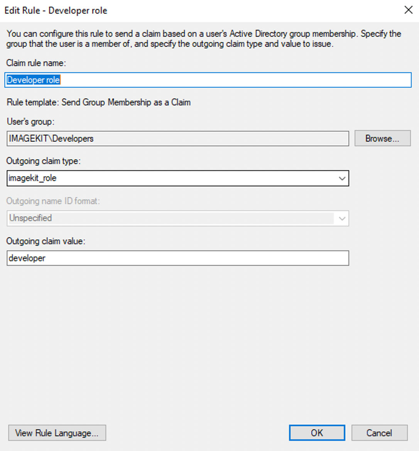Image resolution: width=419 pixels, height=451 pixels.
Task: Click the rule configuration instructions paragraph
Action: click(x=204, y=39)
